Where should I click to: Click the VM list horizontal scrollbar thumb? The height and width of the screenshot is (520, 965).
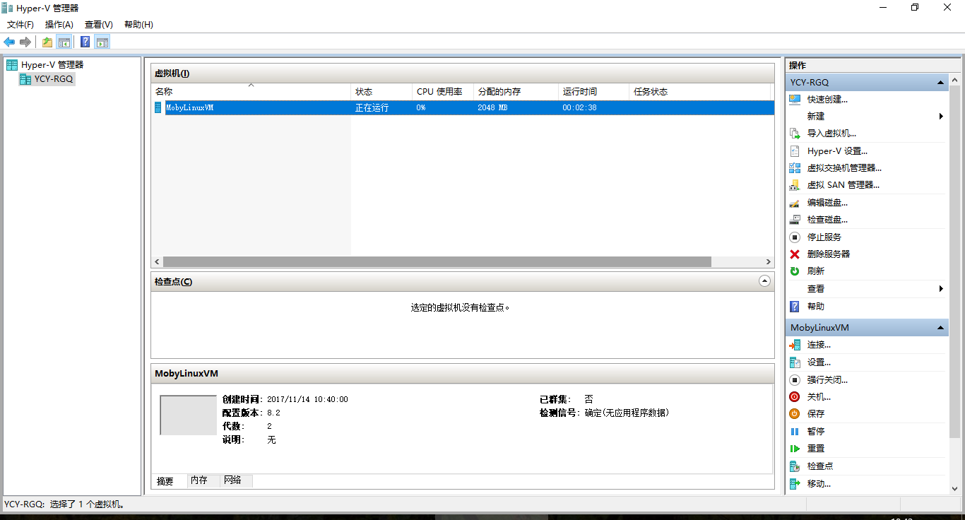click(437, 261)
